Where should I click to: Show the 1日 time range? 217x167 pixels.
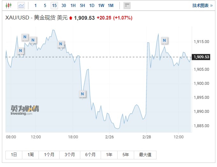[14, 155]
